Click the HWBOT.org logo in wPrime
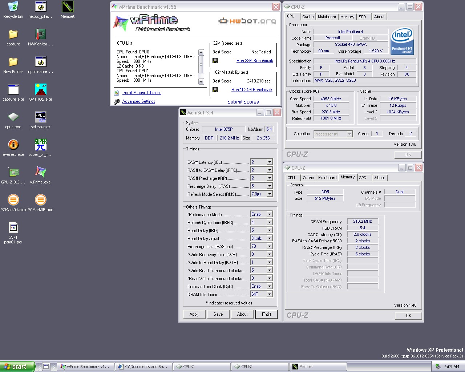465x372 pixels. [x=247, y=21]
